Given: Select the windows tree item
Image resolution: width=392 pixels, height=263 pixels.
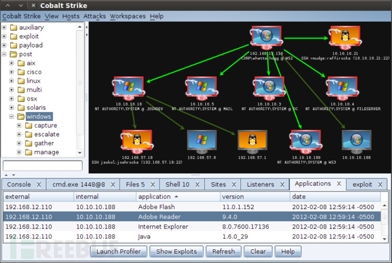Looking at the screenshot, I should point(39,116).
